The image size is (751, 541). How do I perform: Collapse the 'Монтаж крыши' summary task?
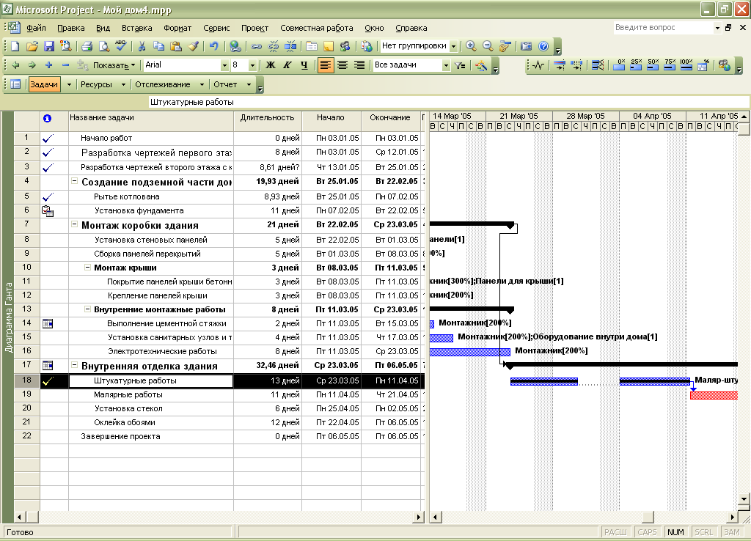tap(87, 267)
